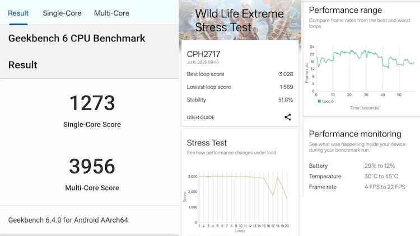This screenshot has height=236, width=420.
Task: Select the 3956 Multi-Core Score value
Action: click(92, 167)
